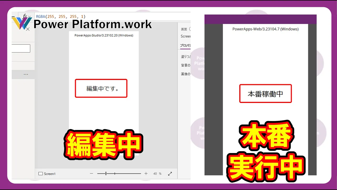Close the left pane with the X icon

[x=28, y=29]
